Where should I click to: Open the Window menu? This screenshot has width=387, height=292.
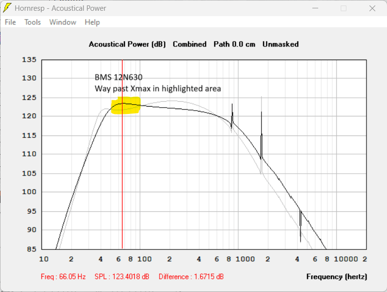point(62,22)
